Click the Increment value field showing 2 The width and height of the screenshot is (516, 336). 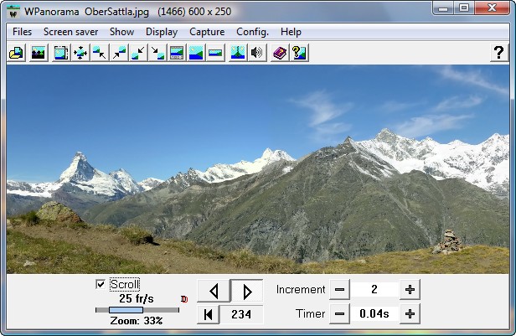[x=374, y=290]
